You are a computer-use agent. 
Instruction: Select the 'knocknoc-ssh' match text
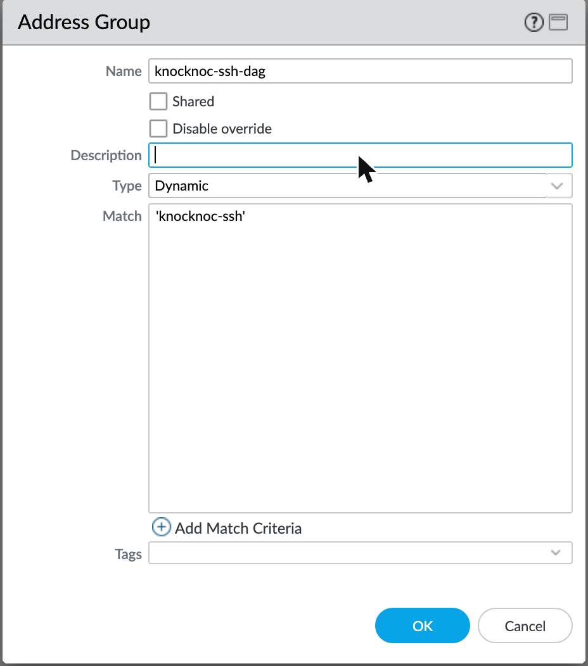coord(200,216)
